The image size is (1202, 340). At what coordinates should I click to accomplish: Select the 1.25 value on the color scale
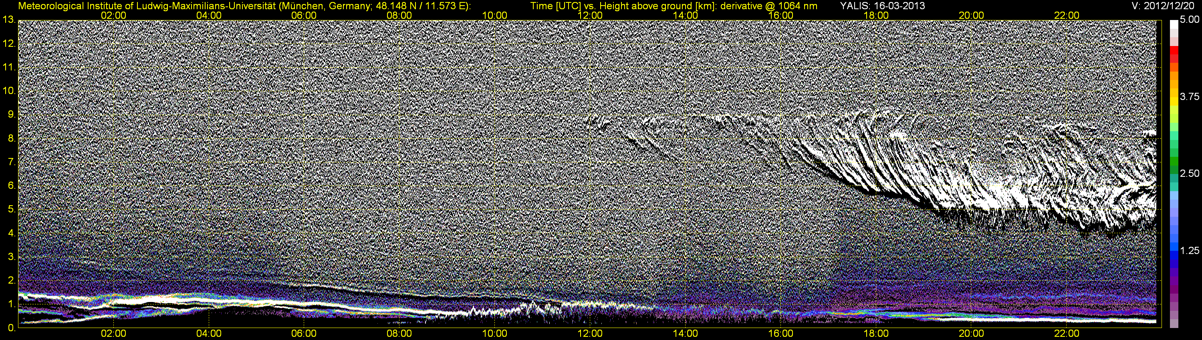pyautogui.click(x=1190, y=250)
